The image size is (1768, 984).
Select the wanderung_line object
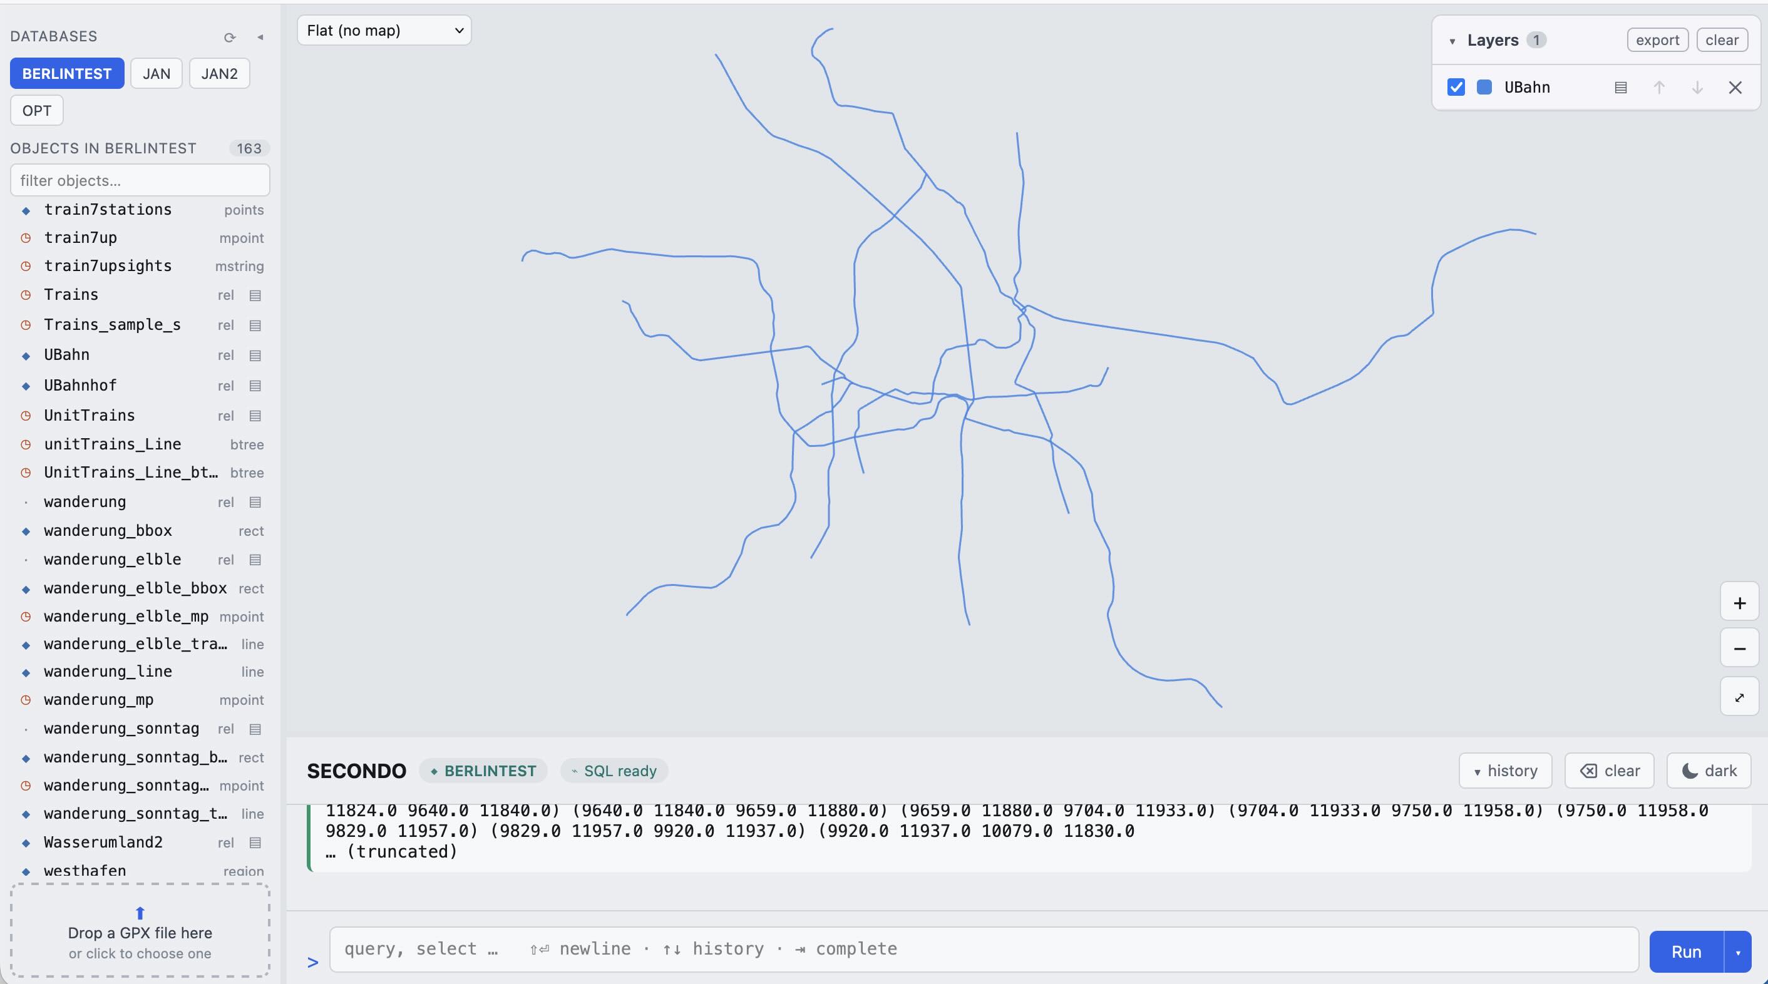click(140, 672)
